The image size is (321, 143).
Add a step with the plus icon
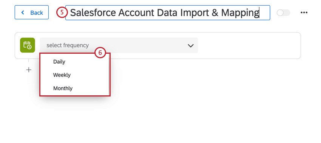point(29,70)
